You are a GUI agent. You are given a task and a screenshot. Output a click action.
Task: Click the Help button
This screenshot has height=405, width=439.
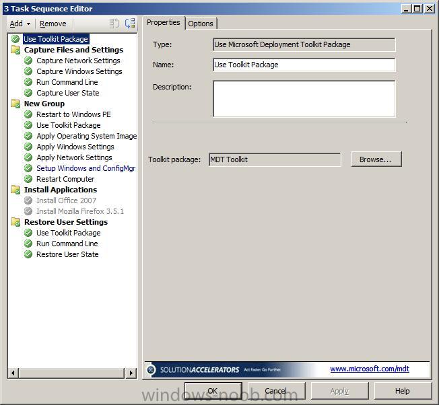pos(403,391)
